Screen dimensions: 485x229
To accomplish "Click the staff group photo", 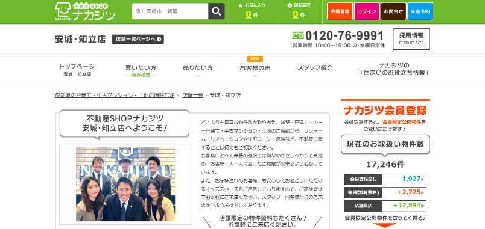I will 125,184.
